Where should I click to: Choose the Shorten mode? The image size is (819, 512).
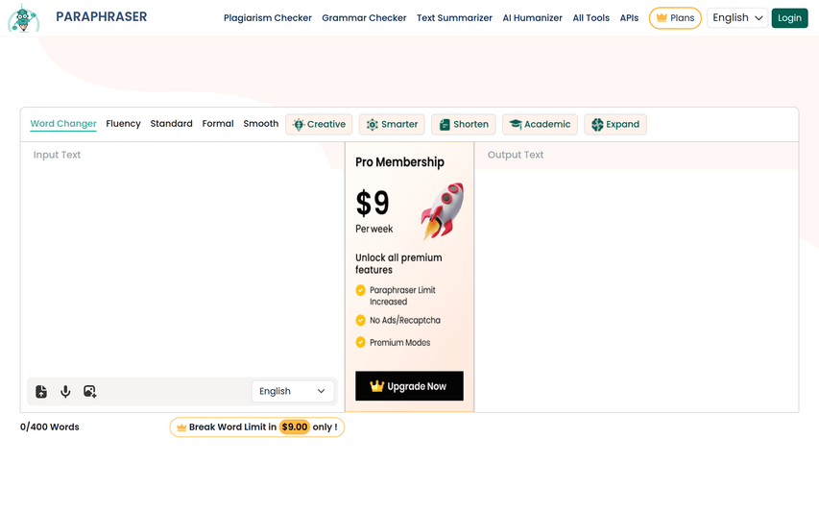464,125
